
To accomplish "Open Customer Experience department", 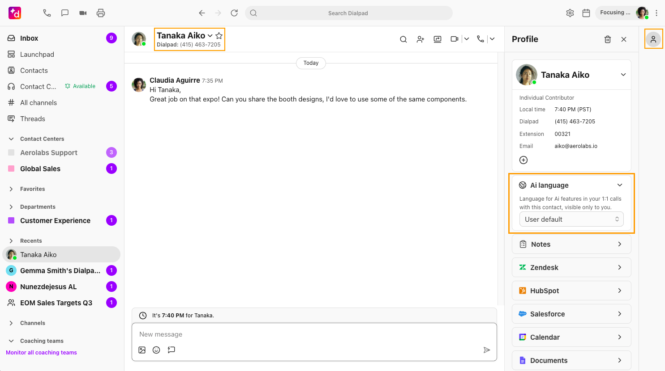I will pos(62,220).
